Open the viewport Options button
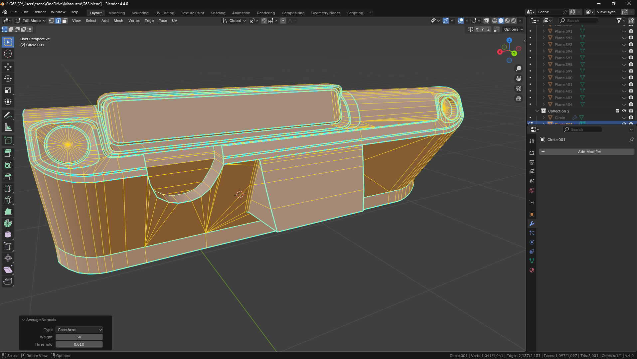637x359 pixels. pyautogui.click(x=513, y=29)
